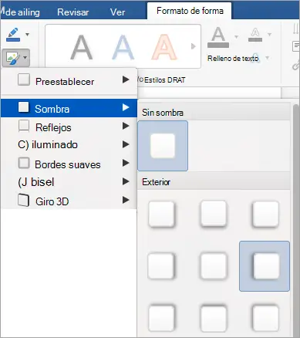Select the orange outline WordArt style A

tap(164, 47)
